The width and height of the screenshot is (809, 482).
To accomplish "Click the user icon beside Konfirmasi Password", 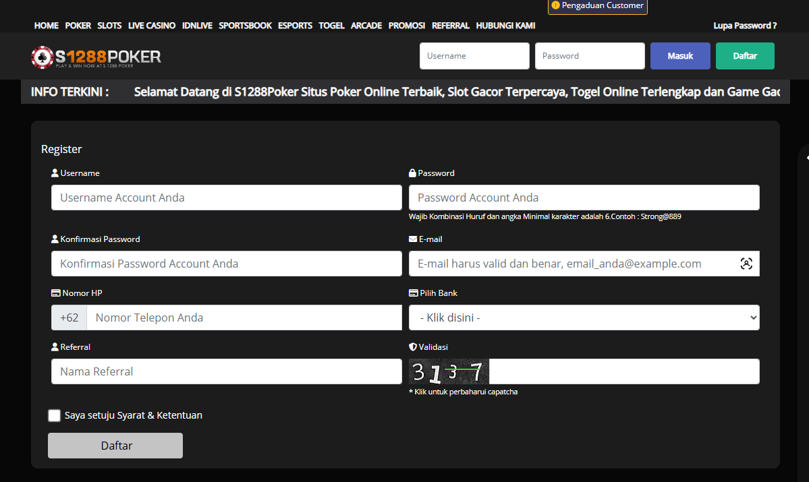I will (55, 239).
